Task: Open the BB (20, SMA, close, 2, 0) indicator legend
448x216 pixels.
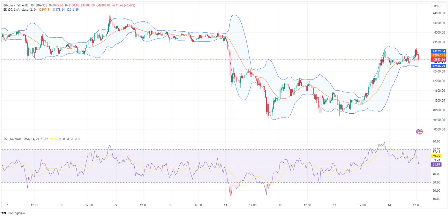Action: [20, 10]
